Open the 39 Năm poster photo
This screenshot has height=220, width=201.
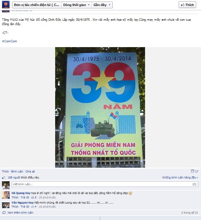coord(100,107)
